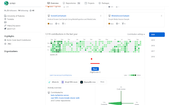Filter activity by @gusyatto-corp organization
The image size is (169, 105).
[88, 82]
